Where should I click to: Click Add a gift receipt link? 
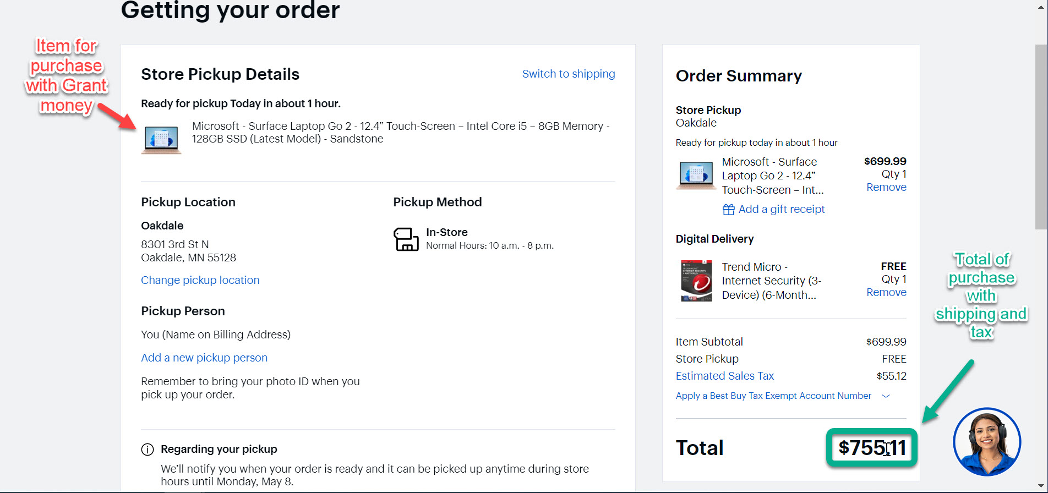pyautogui.click(x=781, y=209)
